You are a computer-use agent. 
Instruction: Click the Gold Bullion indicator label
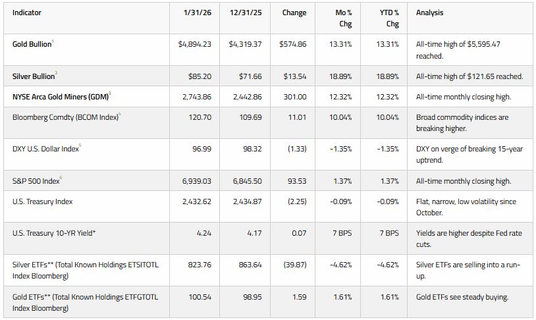click(x=32, y=44)
